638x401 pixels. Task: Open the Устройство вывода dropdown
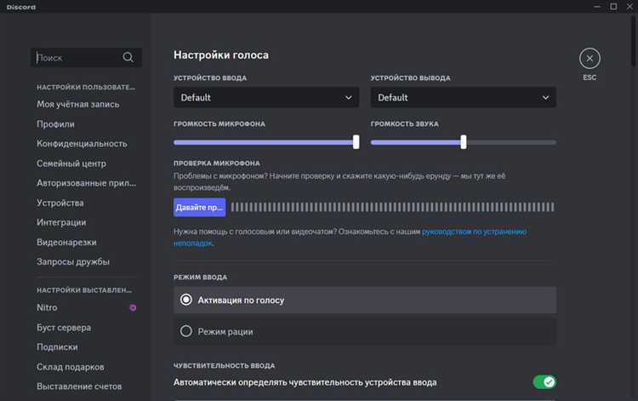click(463, 98)
